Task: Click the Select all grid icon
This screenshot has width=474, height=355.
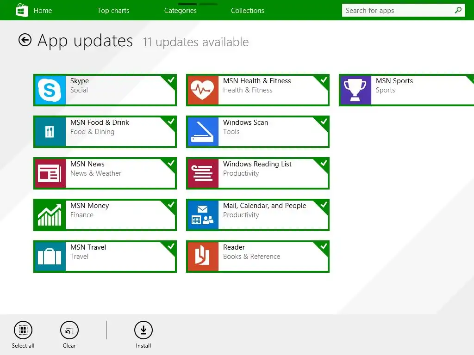Action: tap(23, 330)
